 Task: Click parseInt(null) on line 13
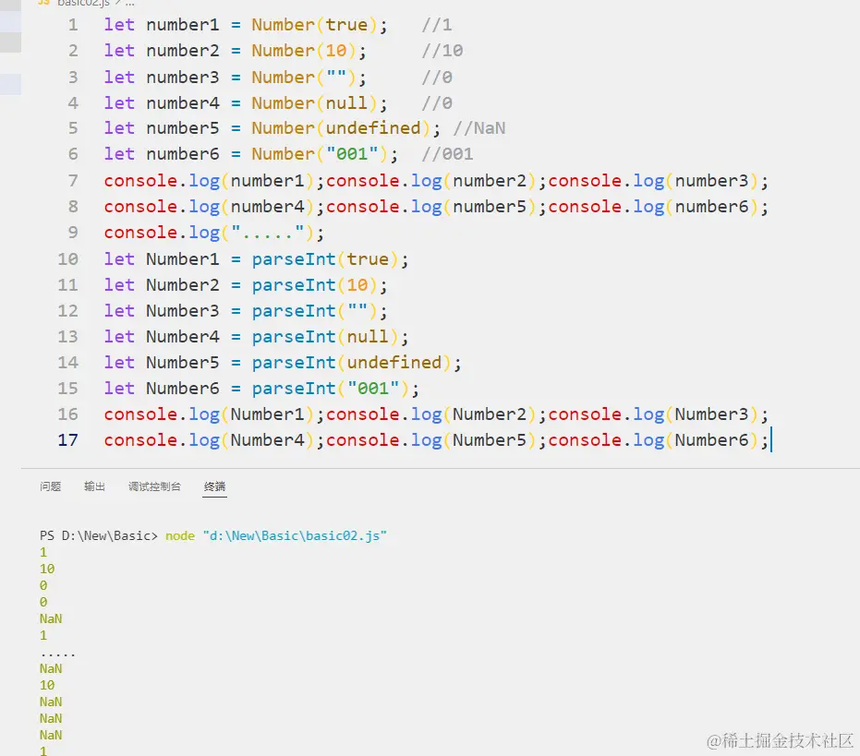[x=325, y=337]
